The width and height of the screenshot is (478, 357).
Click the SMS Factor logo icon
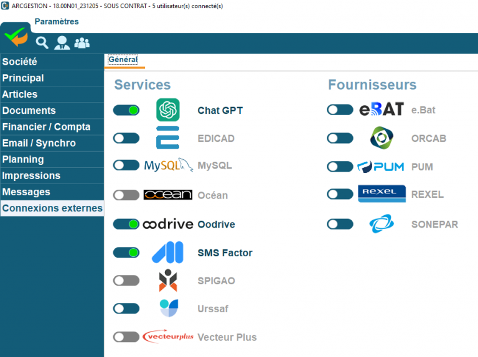pos(168,253)
